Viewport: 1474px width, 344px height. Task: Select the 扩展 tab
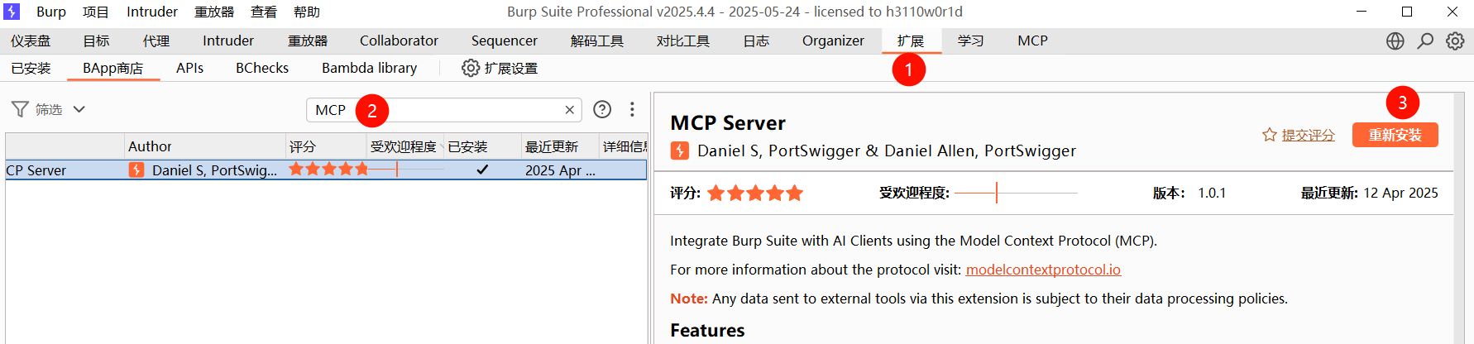pyautogui.click(x=911, y=41)
